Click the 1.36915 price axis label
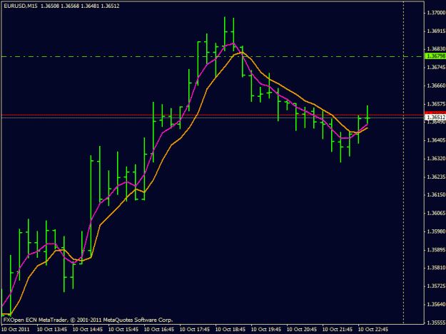Screen dimensions: 446x334 [436, 31]
